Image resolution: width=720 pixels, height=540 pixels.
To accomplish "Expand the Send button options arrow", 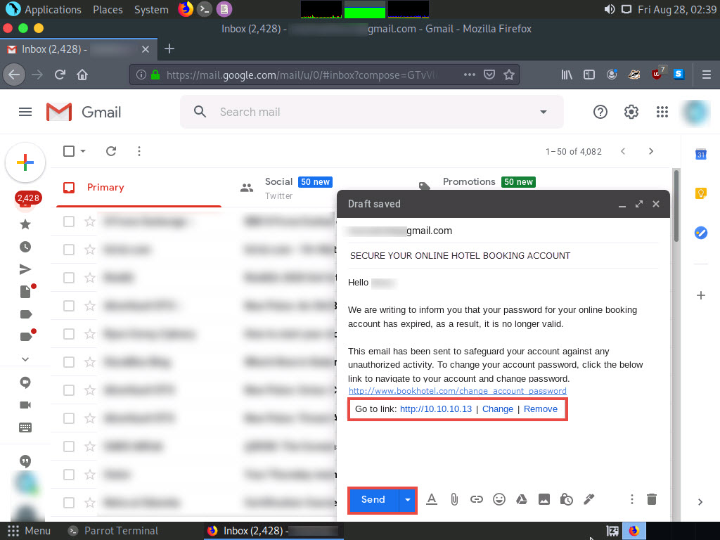I will pyautogui.click(x=408, y=500).
